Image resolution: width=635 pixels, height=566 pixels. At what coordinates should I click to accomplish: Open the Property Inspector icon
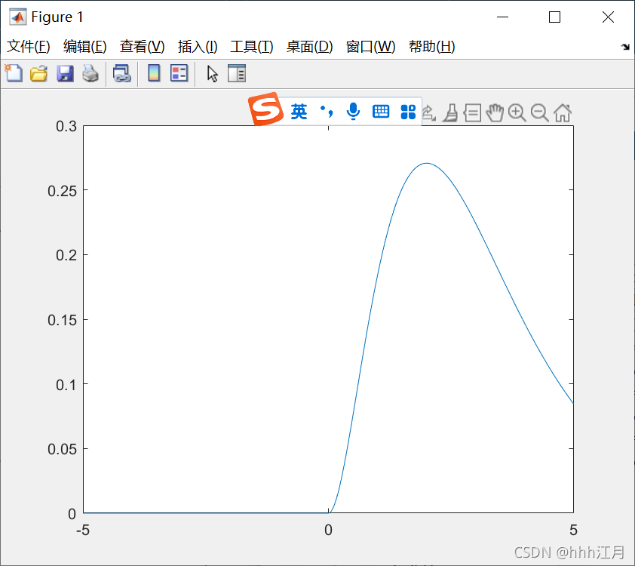click(237, 74)
